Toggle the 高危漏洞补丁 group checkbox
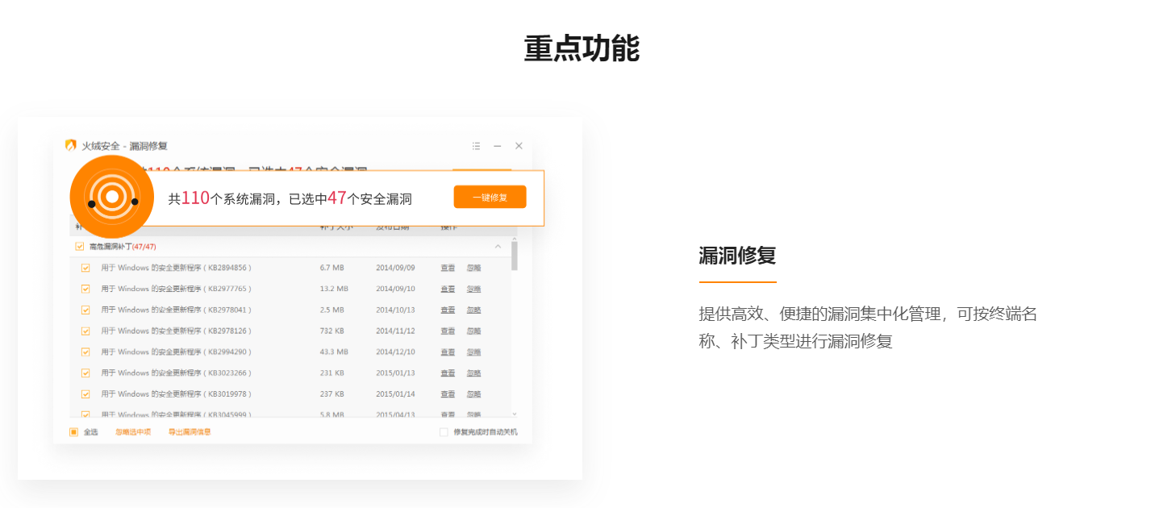The width and height of the screenshot is (1155, 508). point(79,247)
